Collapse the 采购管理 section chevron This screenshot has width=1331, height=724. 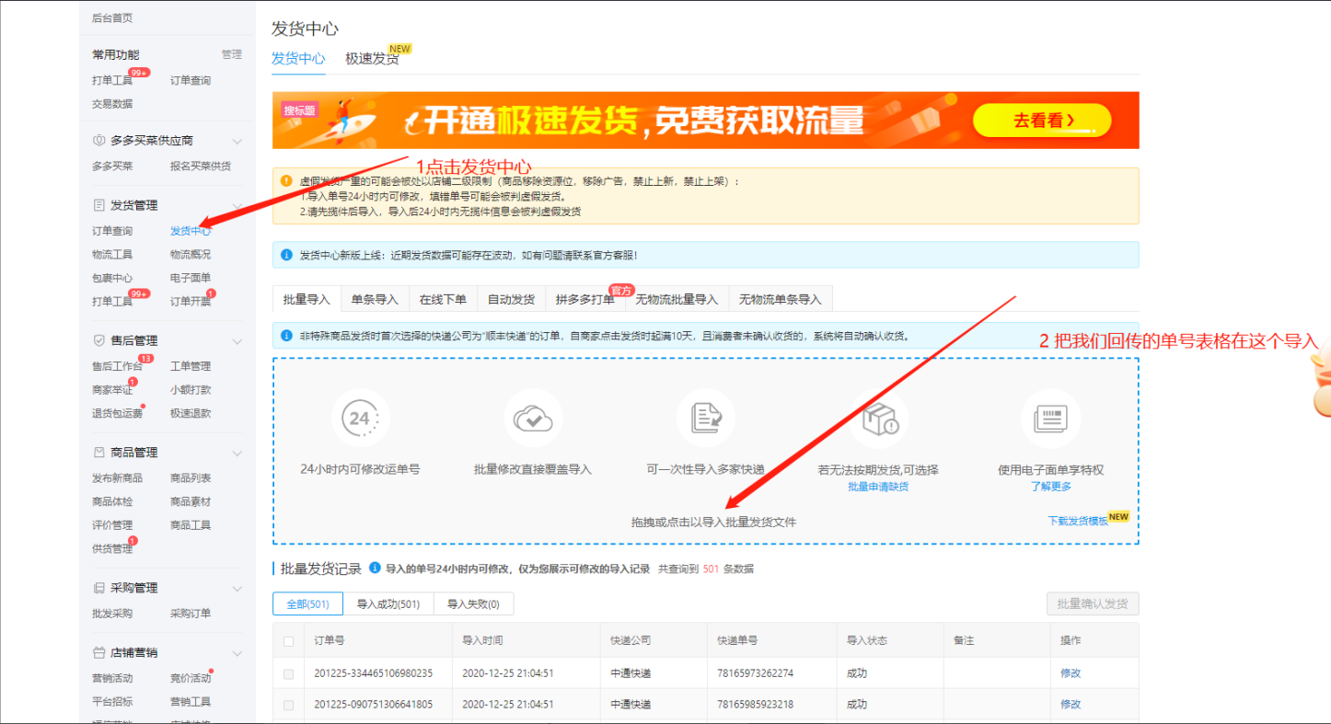coord(237,589)
